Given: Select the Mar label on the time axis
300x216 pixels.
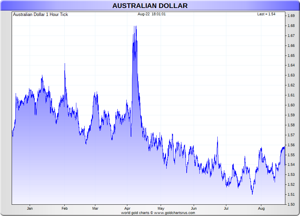Looking at the screenshot, I should (x=95, y=209).
